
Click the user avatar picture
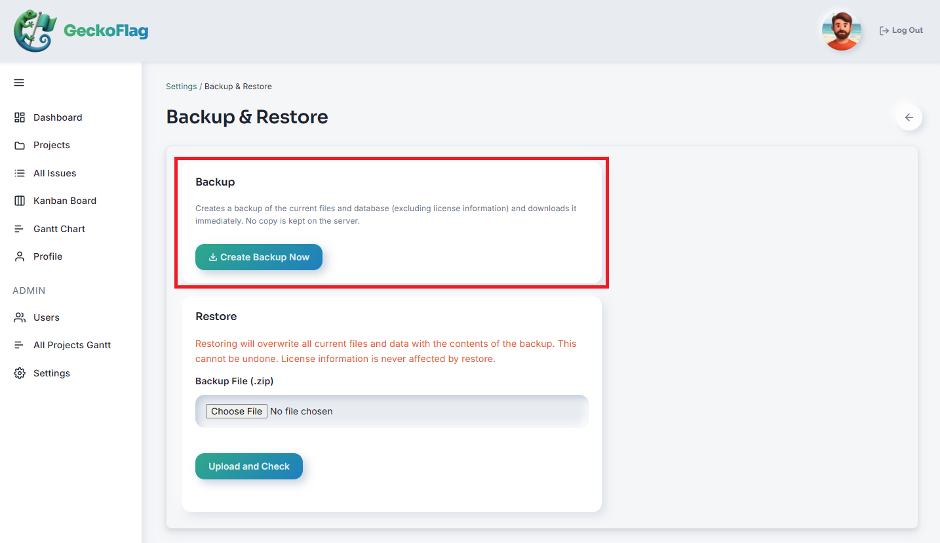point(841,30)
